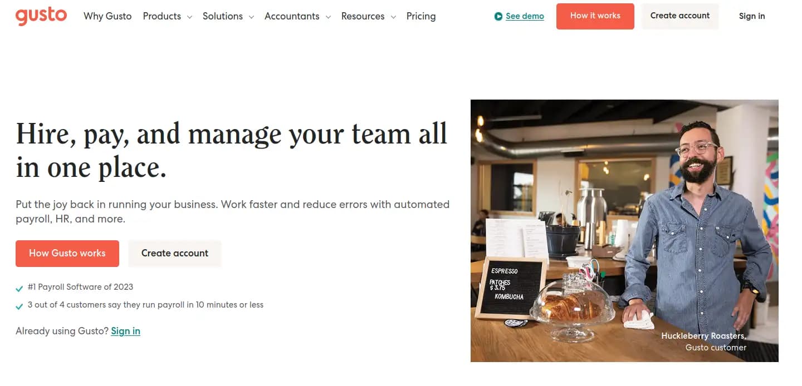The image size is (802, 386).
Task: Click Sign in in the header
Action: (x=752, y=16)
